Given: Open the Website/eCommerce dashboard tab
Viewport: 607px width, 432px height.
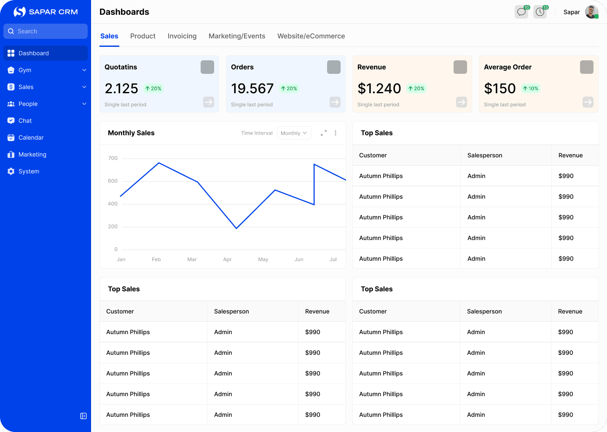Looking at the screenshot, I should point(311,36).
